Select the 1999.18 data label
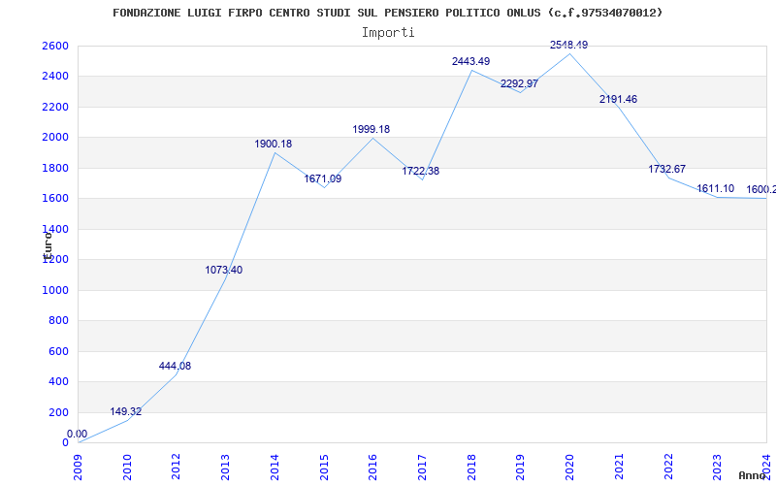Image resolution: width=776 pixels, height=485 pixels. [372, 129]
